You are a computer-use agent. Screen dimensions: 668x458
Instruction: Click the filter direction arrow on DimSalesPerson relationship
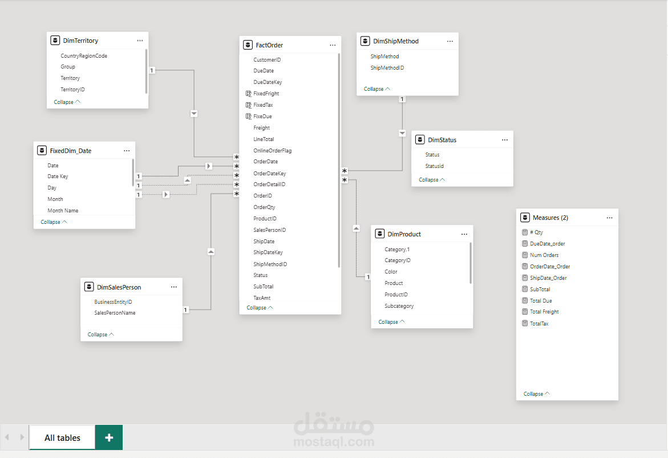211,252
